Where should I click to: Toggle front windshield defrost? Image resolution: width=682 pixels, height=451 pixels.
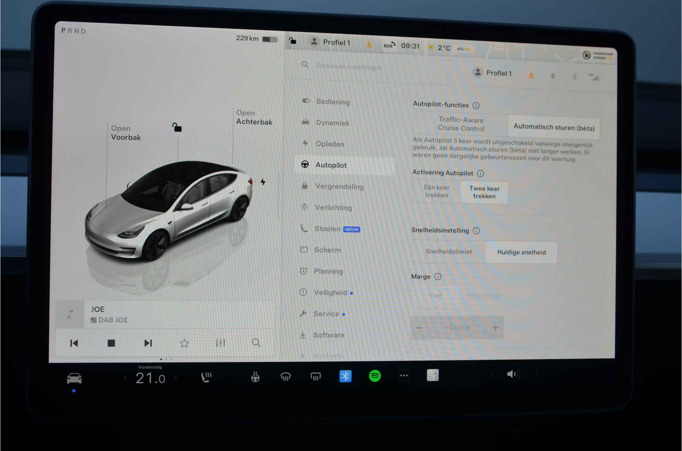coord(286,376)
